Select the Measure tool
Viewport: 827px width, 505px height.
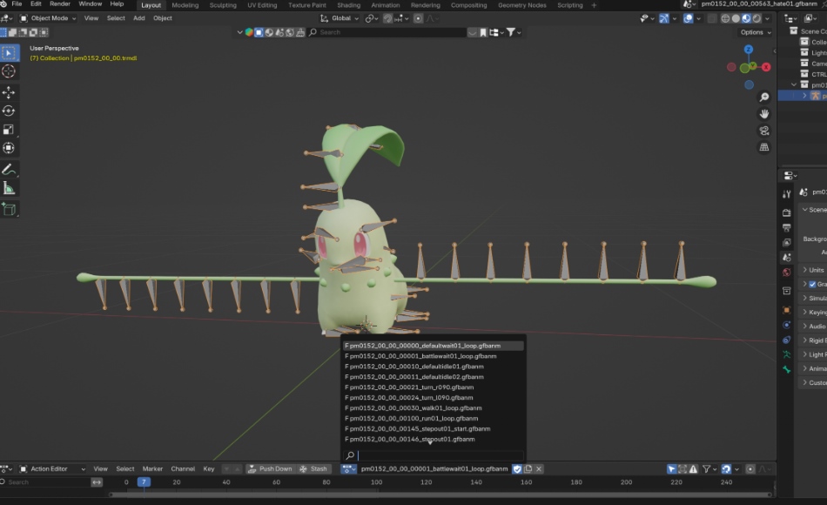point(9,188)
